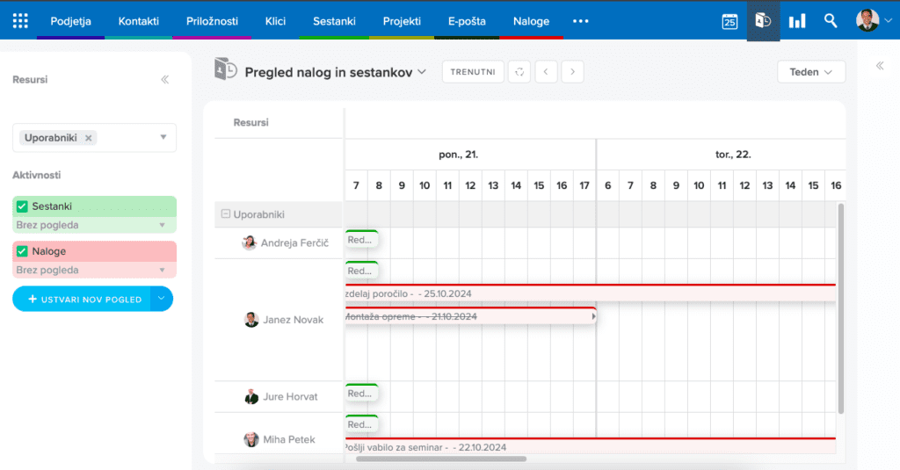Open the calendar icon in top bar
Screen dimensions: 900x470
(x=729, y=21)
